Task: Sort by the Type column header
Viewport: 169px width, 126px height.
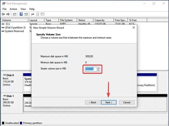Action: pos(51,20)
